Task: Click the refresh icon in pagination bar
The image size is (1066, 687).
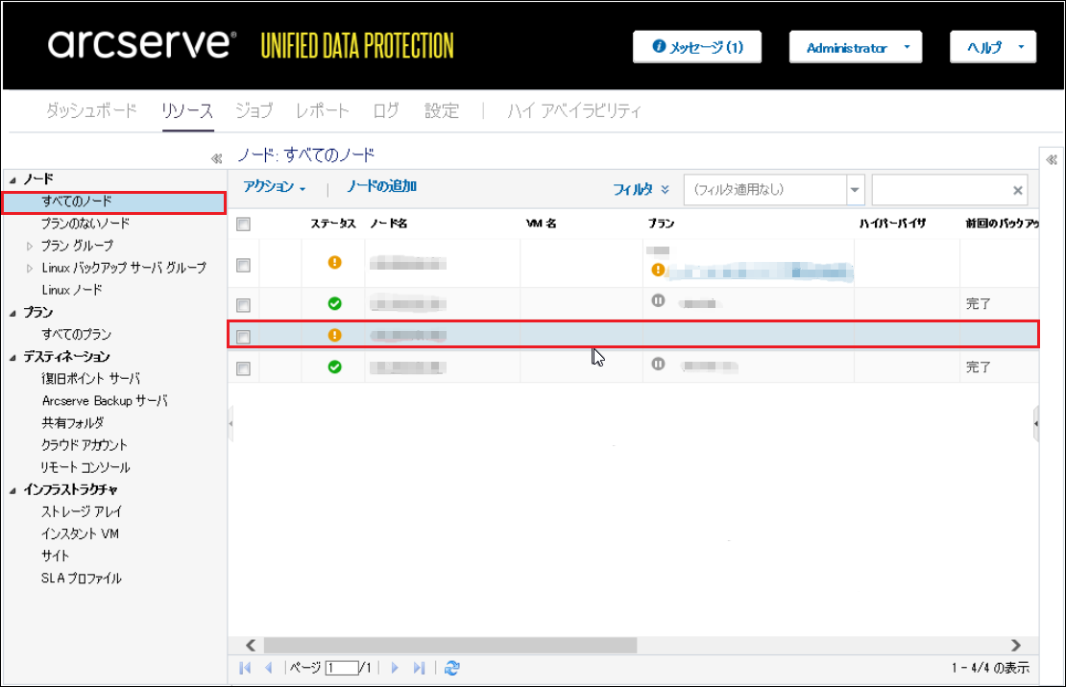Action: [x=452, y=668]
